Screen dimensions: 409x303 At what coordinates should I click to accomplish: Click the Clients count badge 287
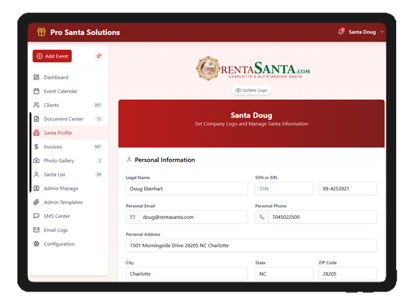pyautogui.click(x=98, y=105)
